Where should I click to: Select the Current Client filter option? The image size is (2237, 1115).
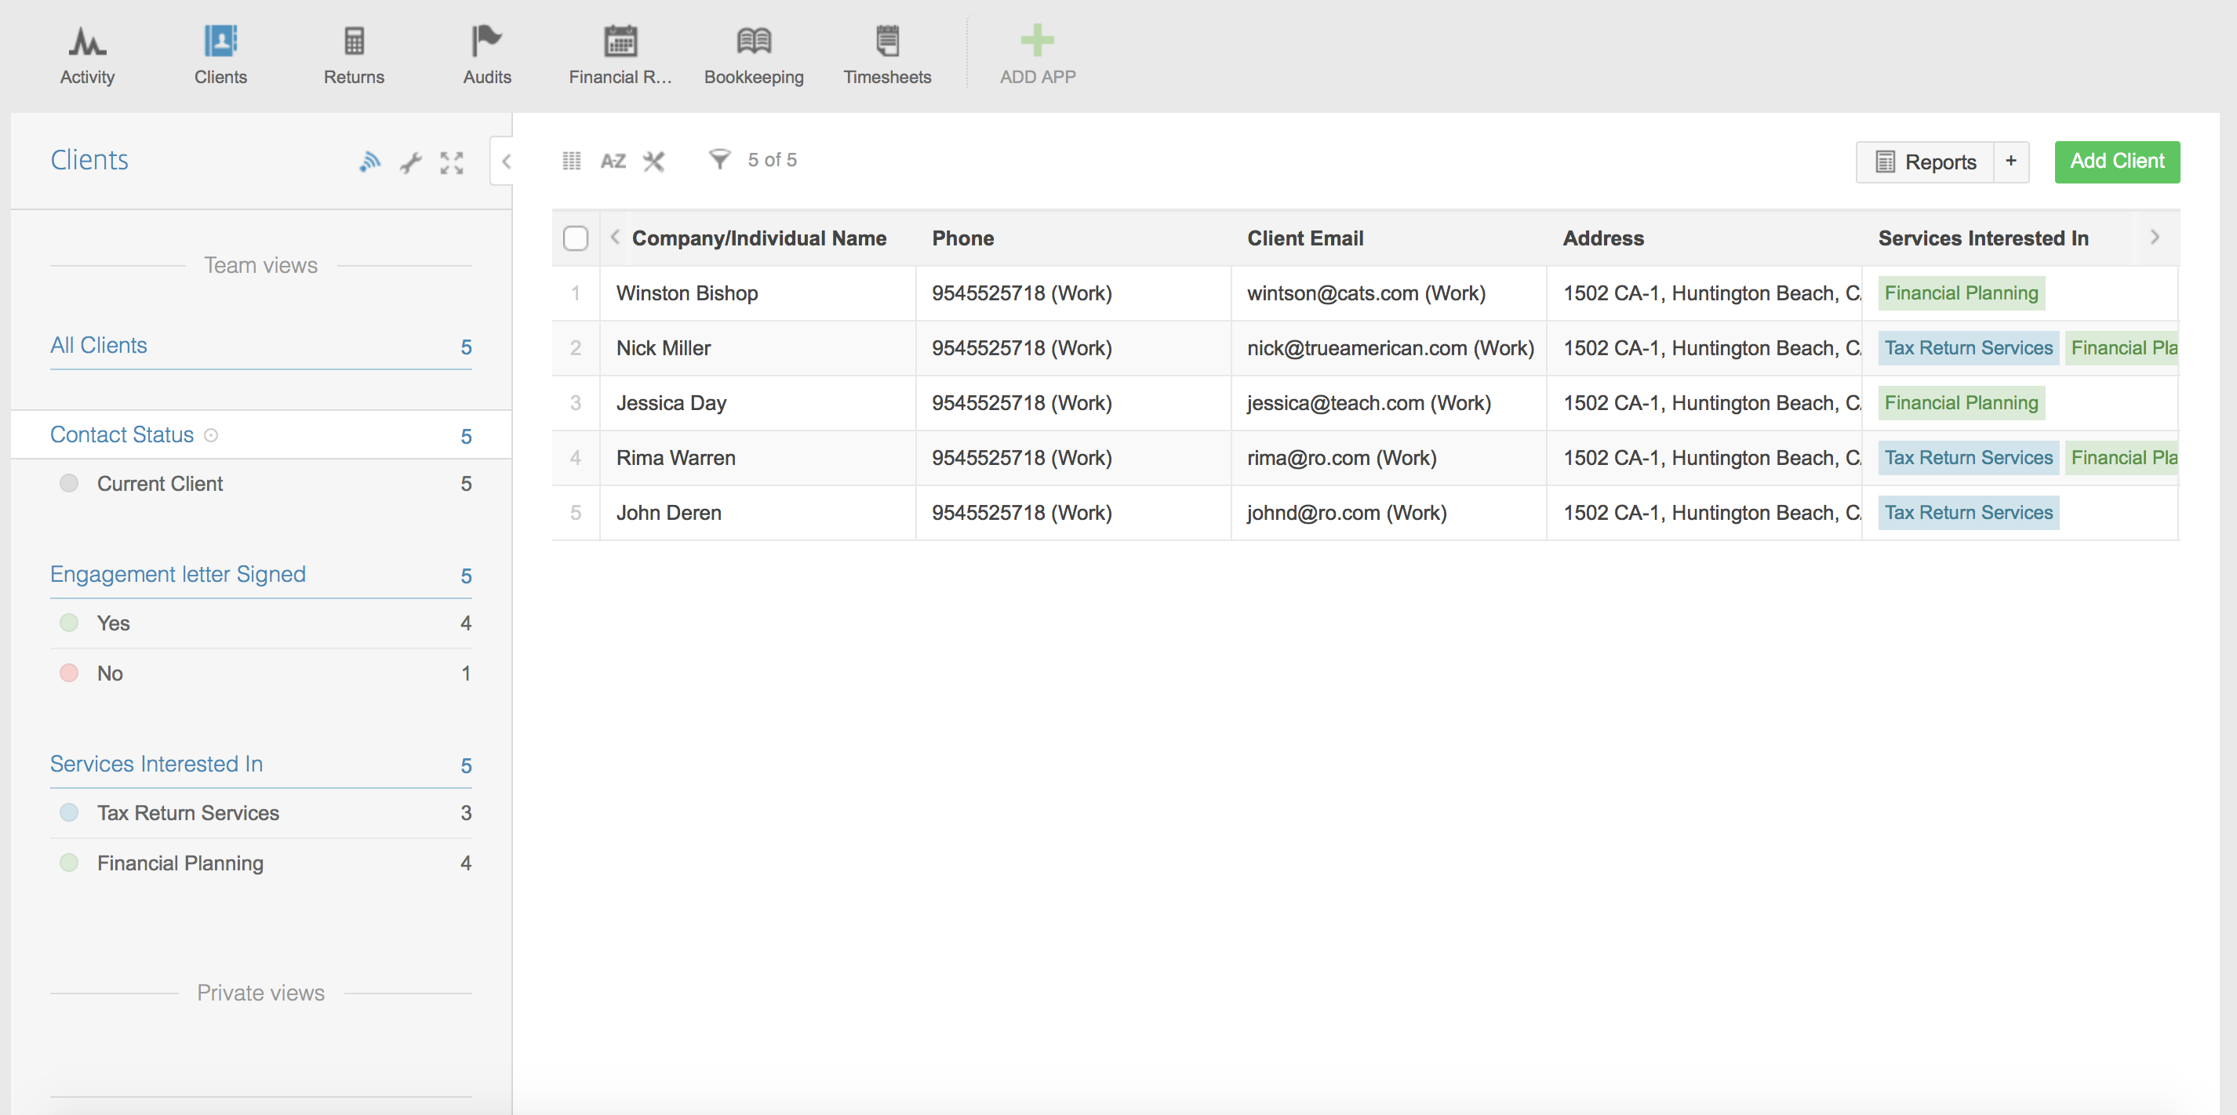coord(160,484)
